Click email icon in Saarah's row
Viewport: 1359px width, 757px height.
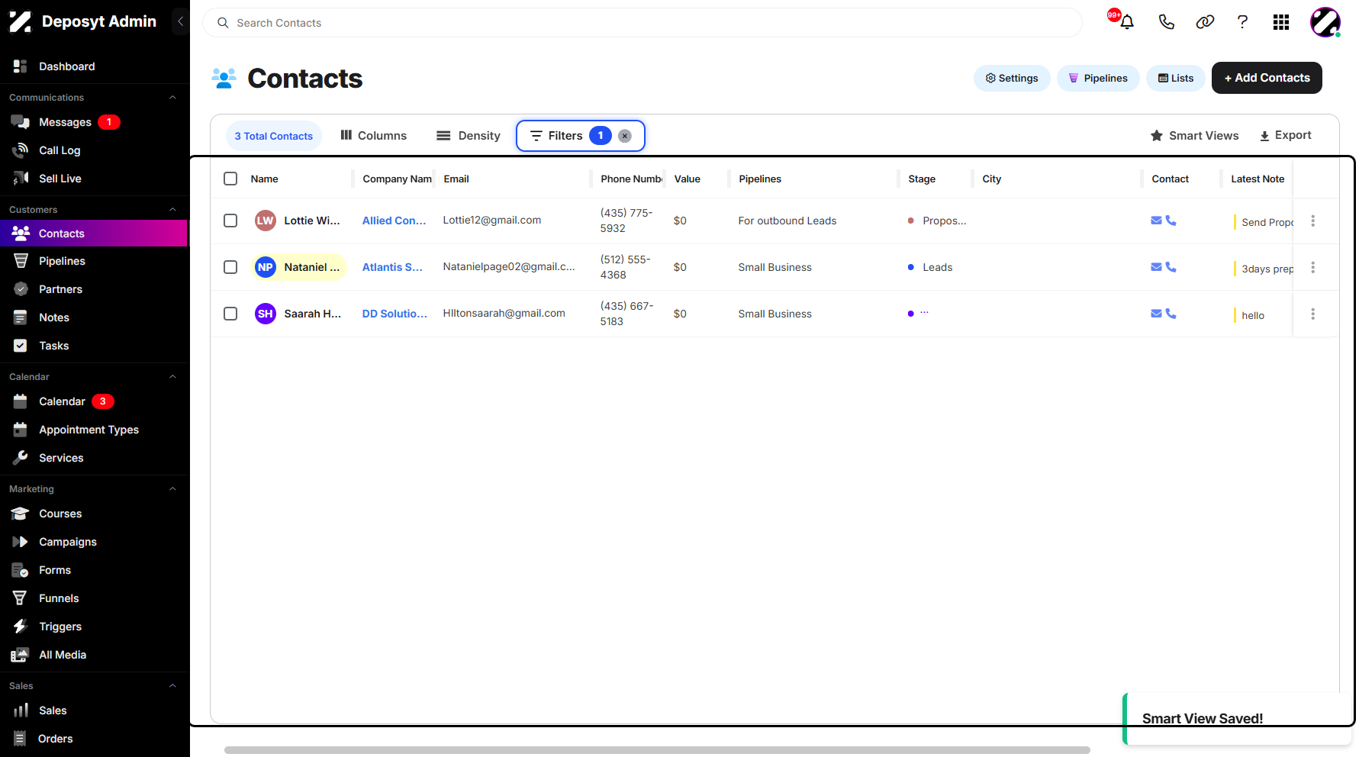coord(1156,314)
